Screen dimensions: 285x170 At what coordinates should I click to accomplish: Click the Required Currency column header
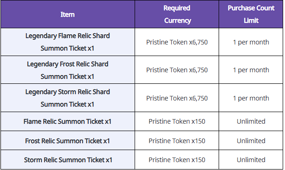pos(177,14)
